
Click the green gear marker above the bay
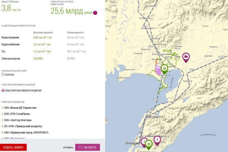coord(164,68)
